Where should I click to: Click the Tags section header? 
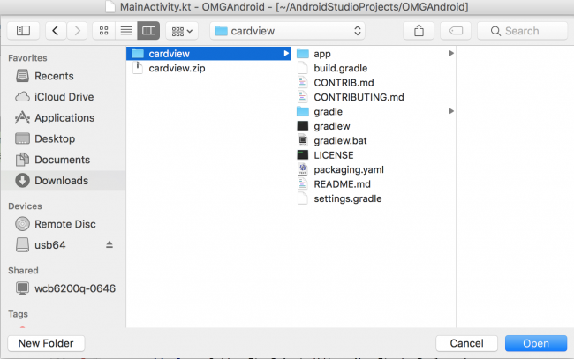(18, 314)
